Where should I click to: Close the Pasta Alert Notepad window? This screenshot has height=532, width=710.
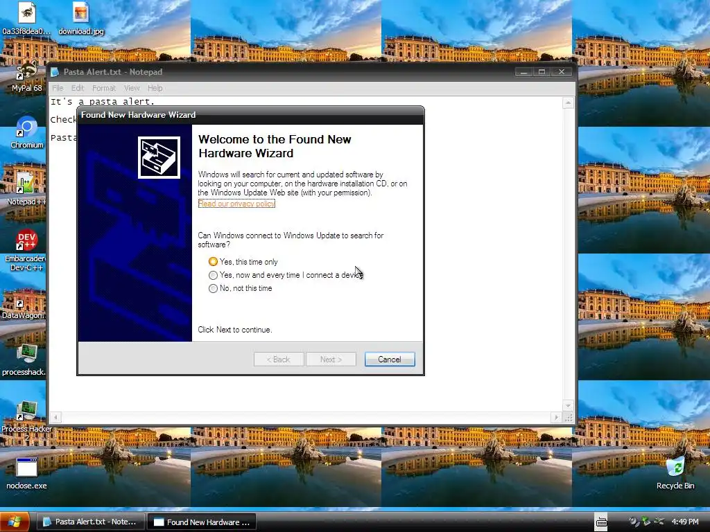pos(562,71)
